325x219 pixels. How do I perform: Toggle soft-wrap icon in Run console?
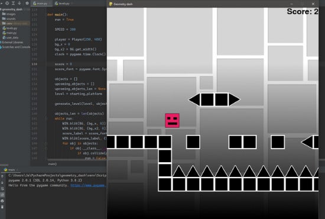(x=2, y=189)
